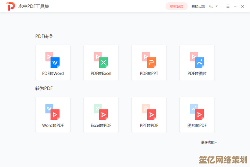Click the PDF转图片 label text
Screen dimensions: 250x167
point(197,74)
